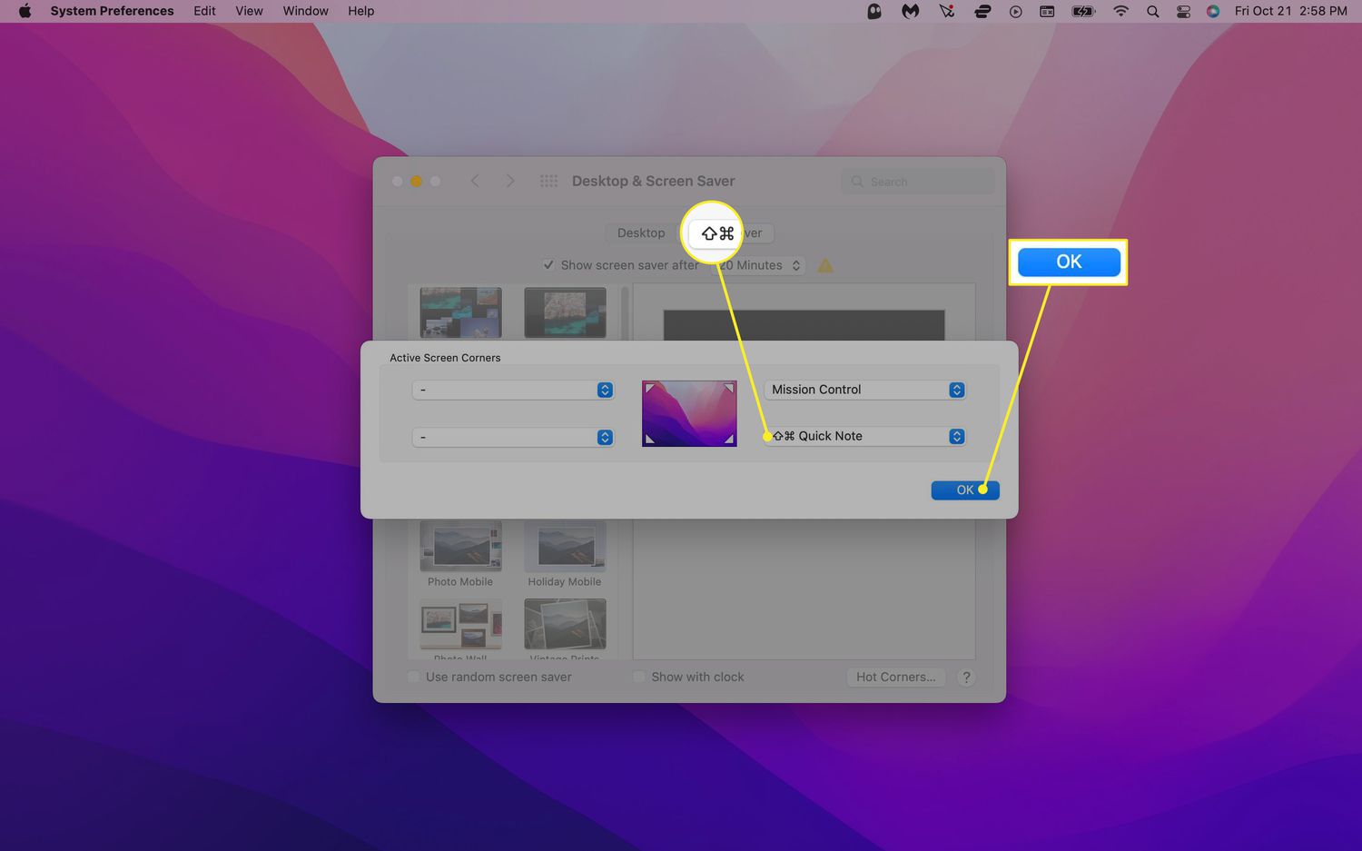Toggle Use random screen saver checkbox

(x=414, y=677)
